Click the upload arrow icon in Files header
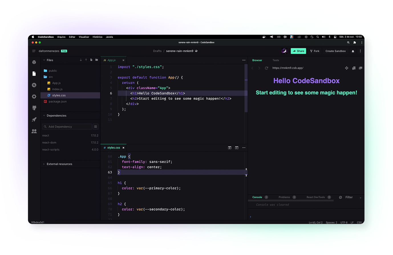The image size is (393, 255). pos(86,60)
